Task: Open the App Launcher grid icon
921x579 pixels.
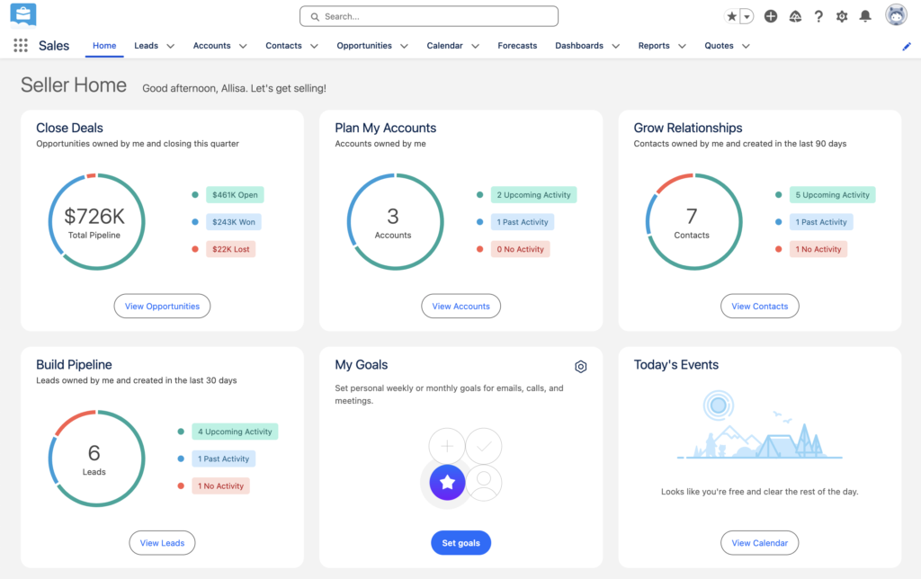Action: (x=21, y=46)
